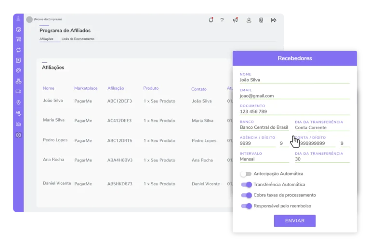
Task: Click the Agência number field 9999
Action: coord(258,143)
